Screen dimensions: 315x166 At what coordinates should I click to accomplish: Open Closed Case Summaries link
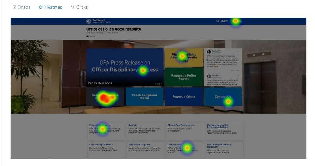[x=181, y=125]
